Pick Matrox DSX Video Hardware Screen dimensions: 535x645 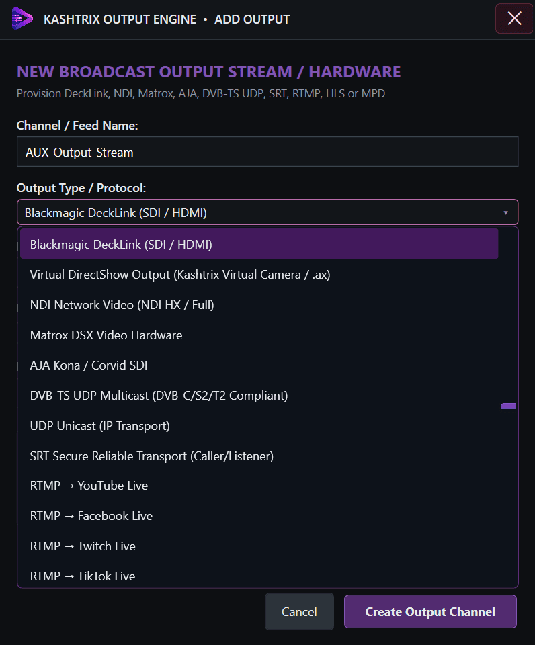[259, 335]
